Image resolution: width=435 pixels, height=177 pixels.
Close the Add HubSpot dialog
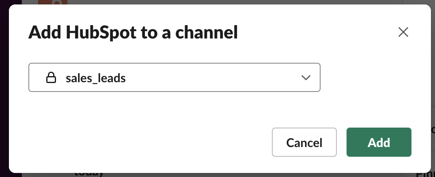tap(403, 32)
